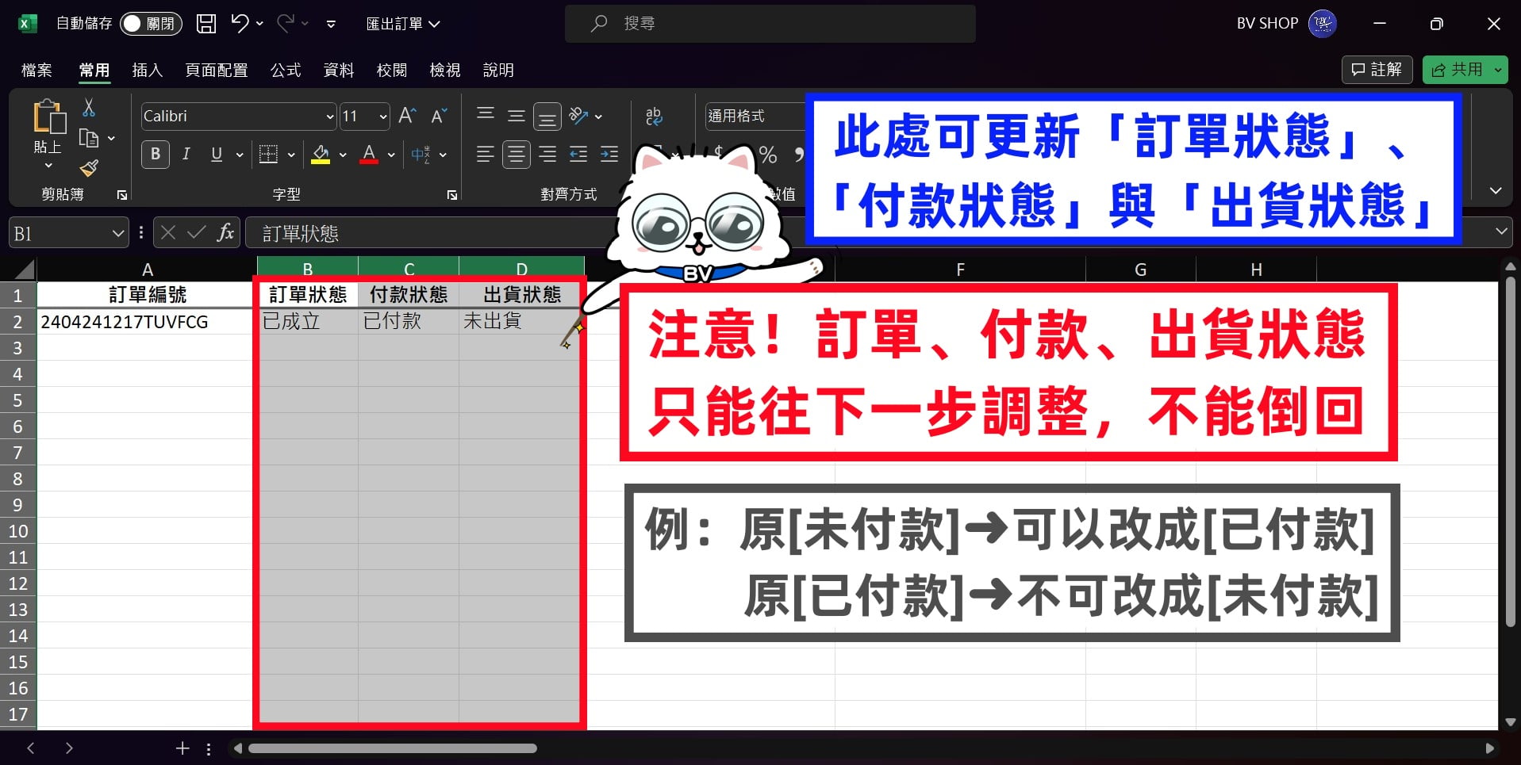Open font color dropdown arrow

click(391, 155)
